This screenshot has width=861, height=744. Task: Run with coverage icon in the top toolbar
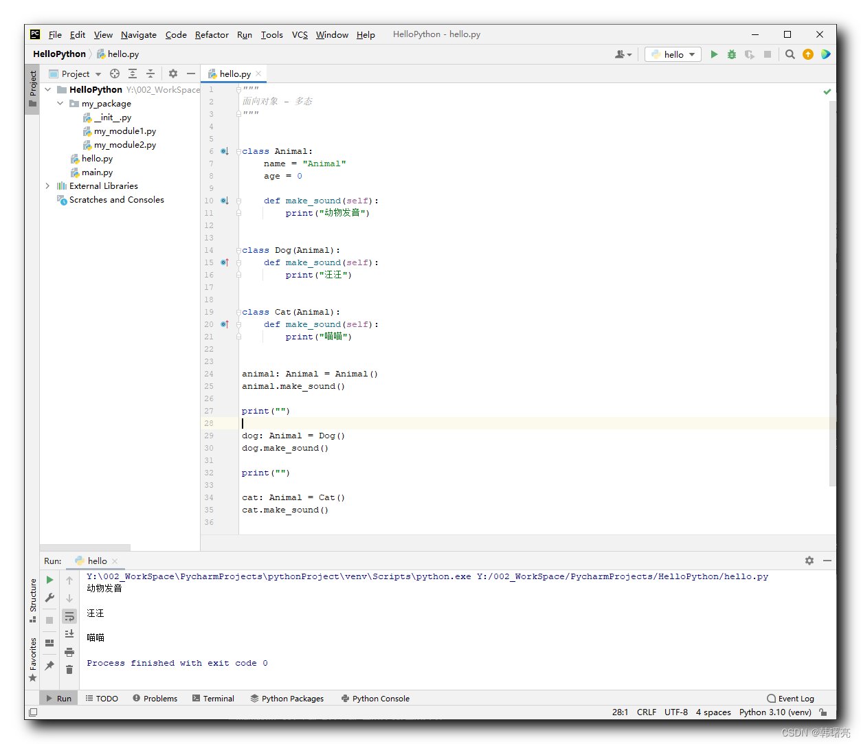click(750, 54)
